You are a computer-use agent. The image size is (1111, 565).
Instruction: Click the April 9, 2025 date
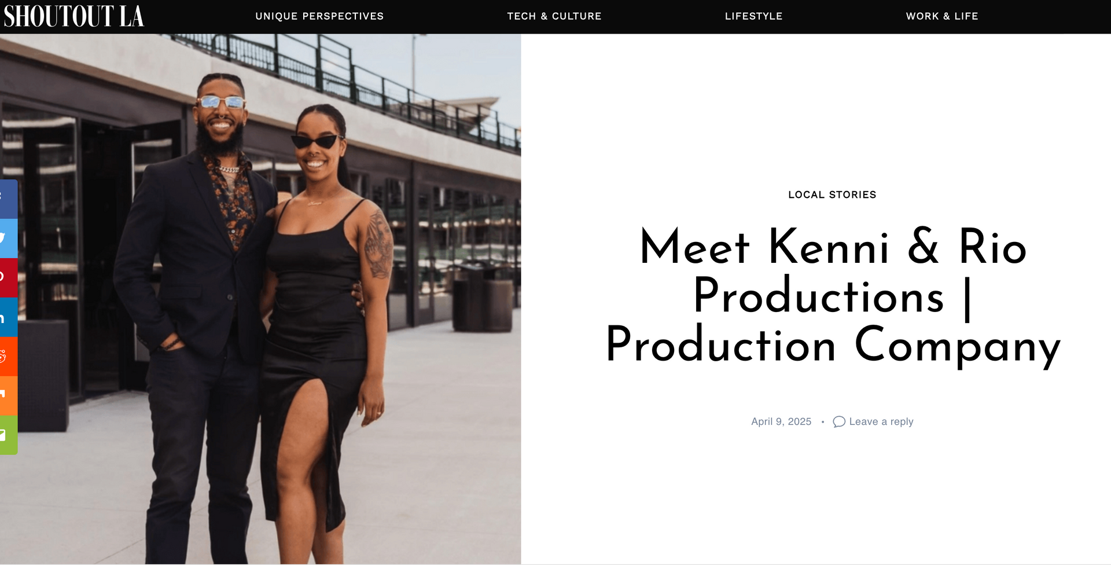781,422
